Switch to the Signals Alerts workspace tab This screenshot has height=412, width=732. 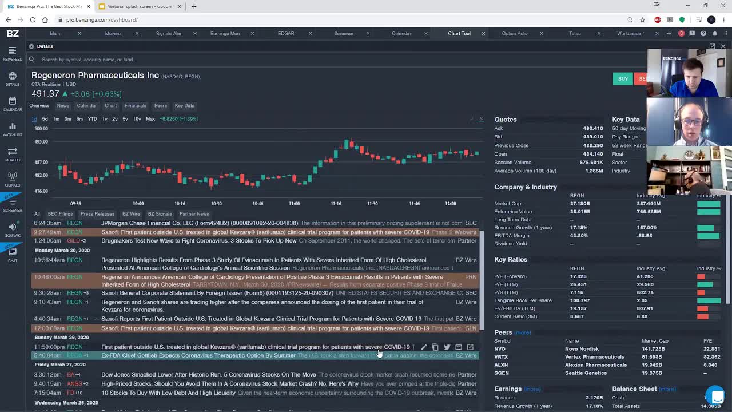click(x=169, y=34)
